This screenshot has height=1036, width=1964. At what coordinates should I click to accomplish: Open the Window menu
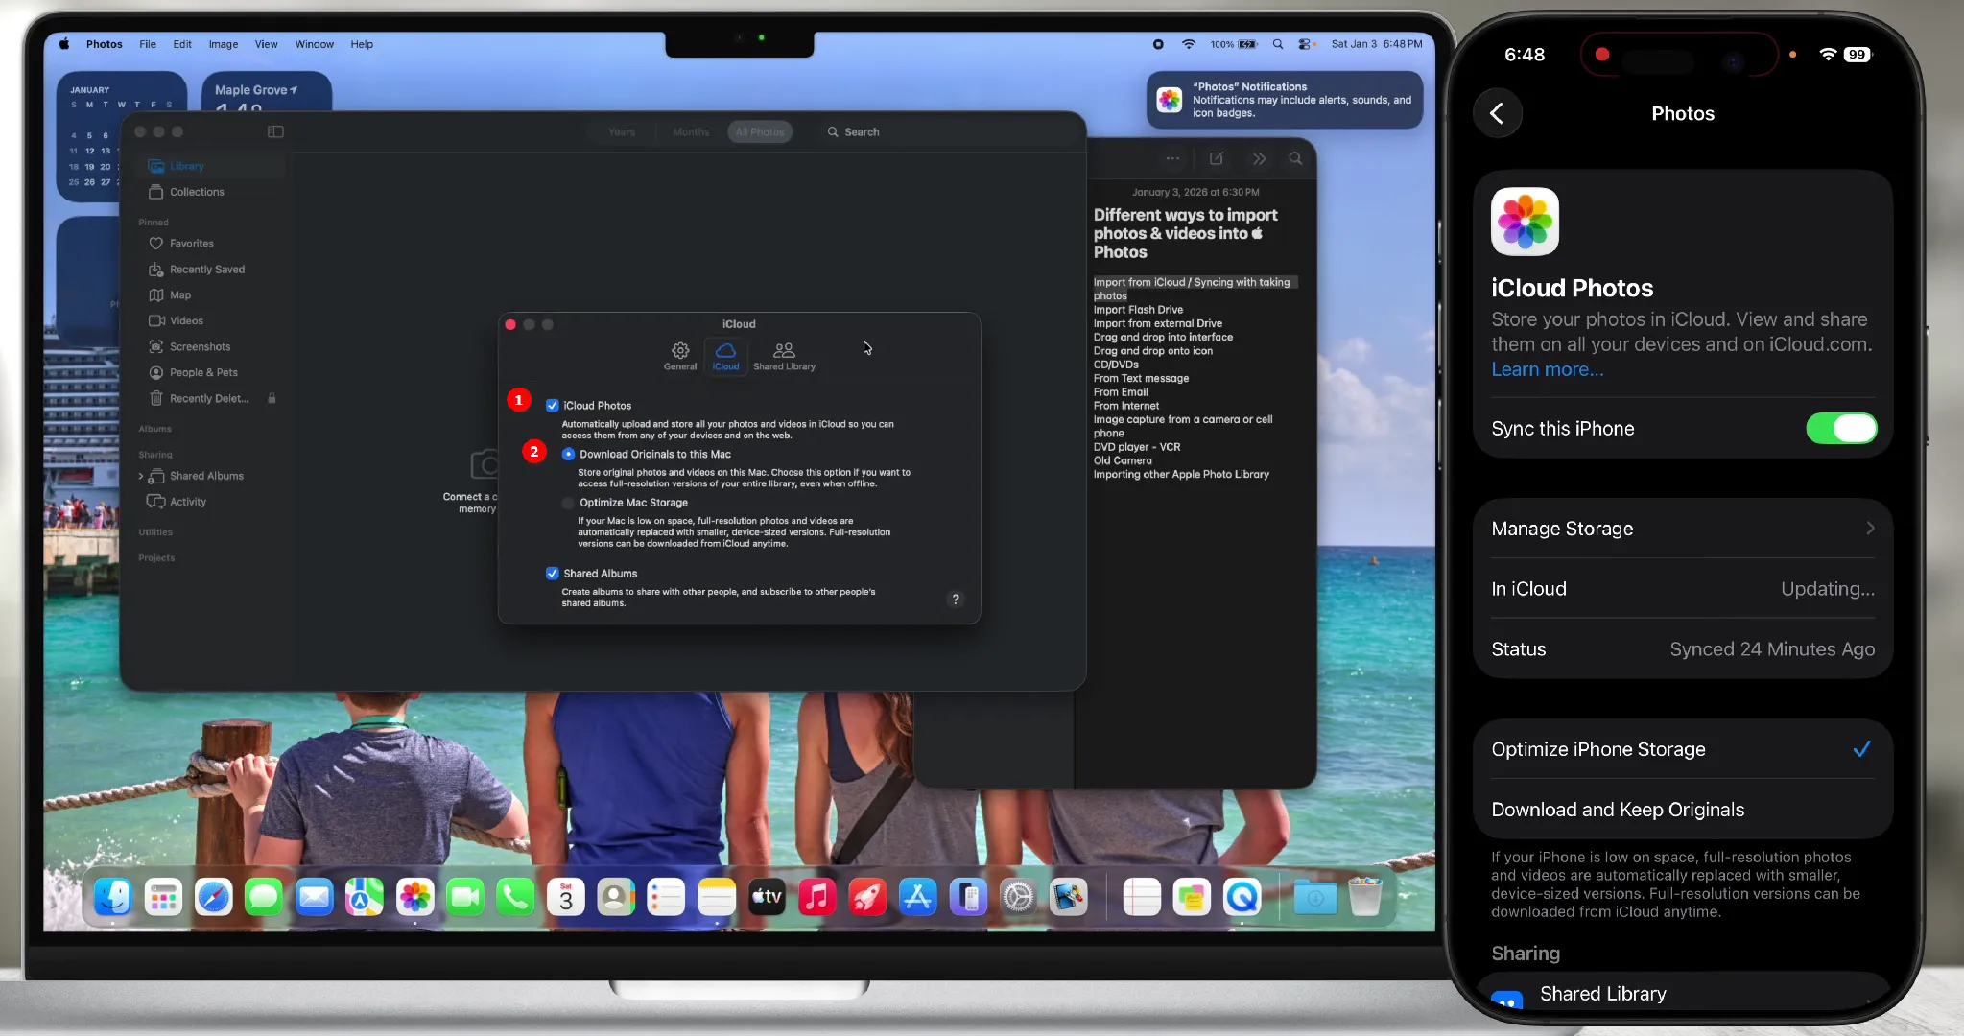(314, 44)
